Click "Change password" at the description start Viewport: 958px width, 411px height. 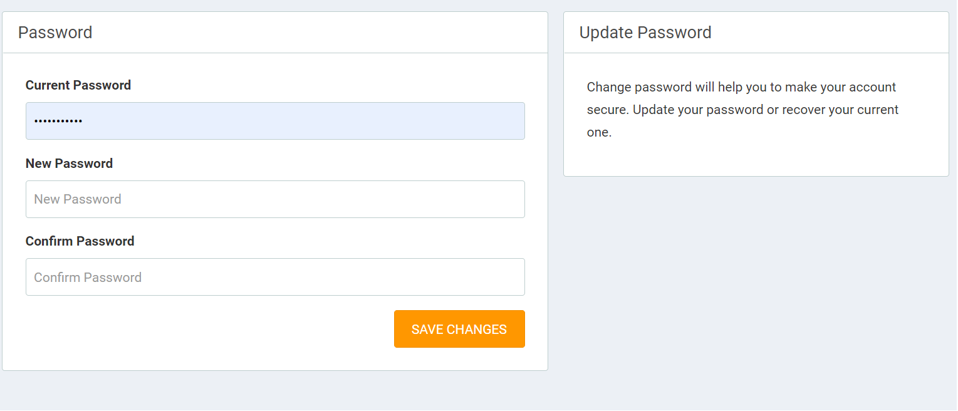click(639, 87)
